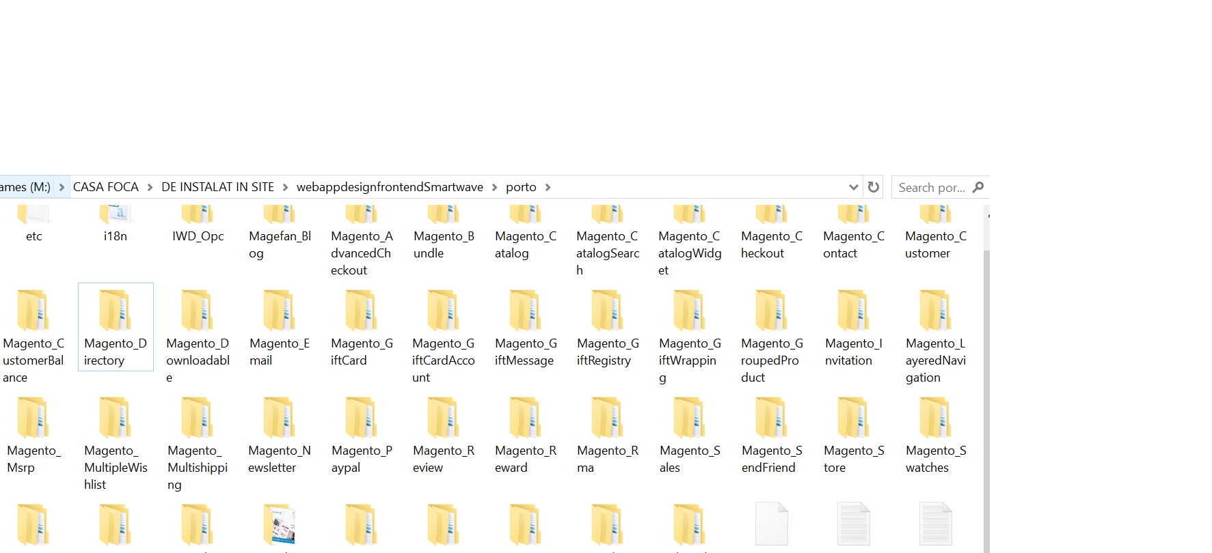Screen dimensions: 1212x553
Task: Select the Magento_Paypal folder icon
Action: 361,417
